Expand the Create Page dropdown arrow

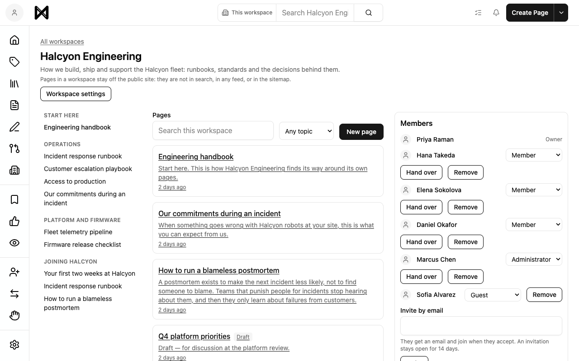(x=561, y=13)
